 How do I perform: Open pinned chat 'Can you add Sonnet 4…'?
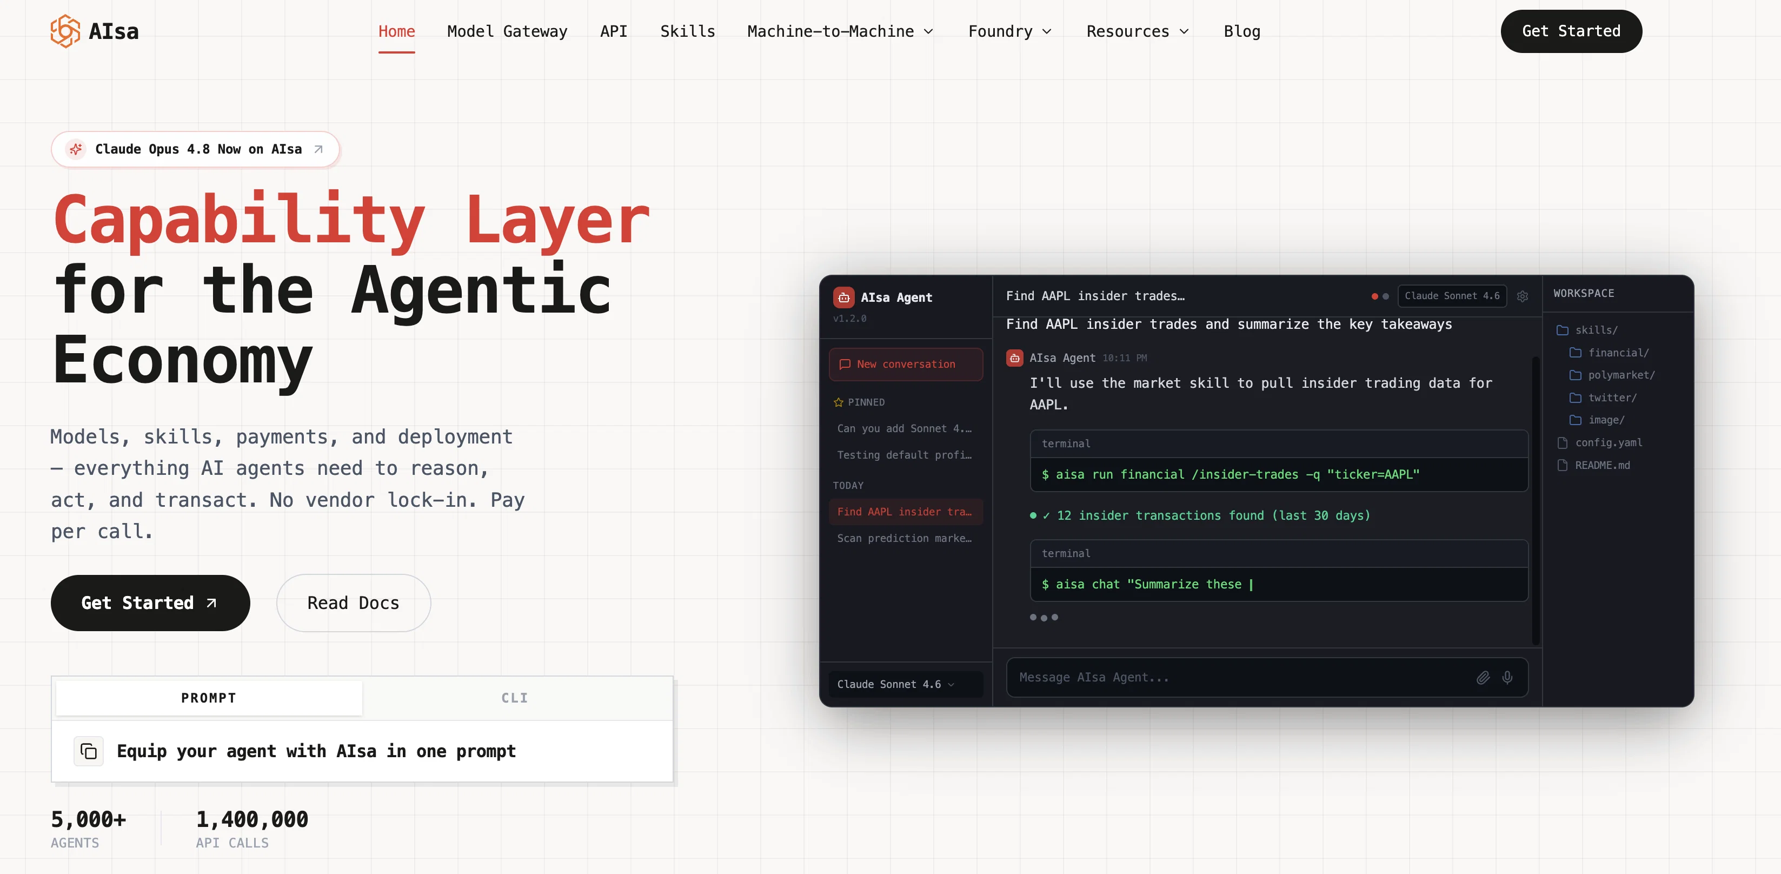(905, 429)
